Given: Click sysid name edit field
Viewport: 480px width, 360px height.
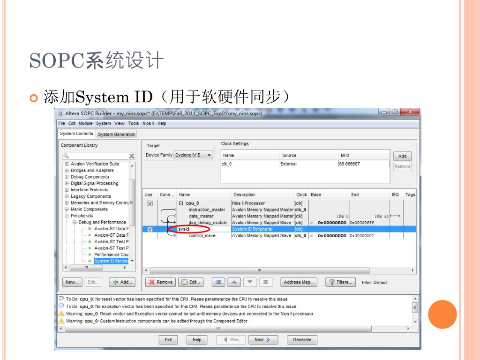Looking at the screenshot, I should pyautogui.click(x=203, y=229).
